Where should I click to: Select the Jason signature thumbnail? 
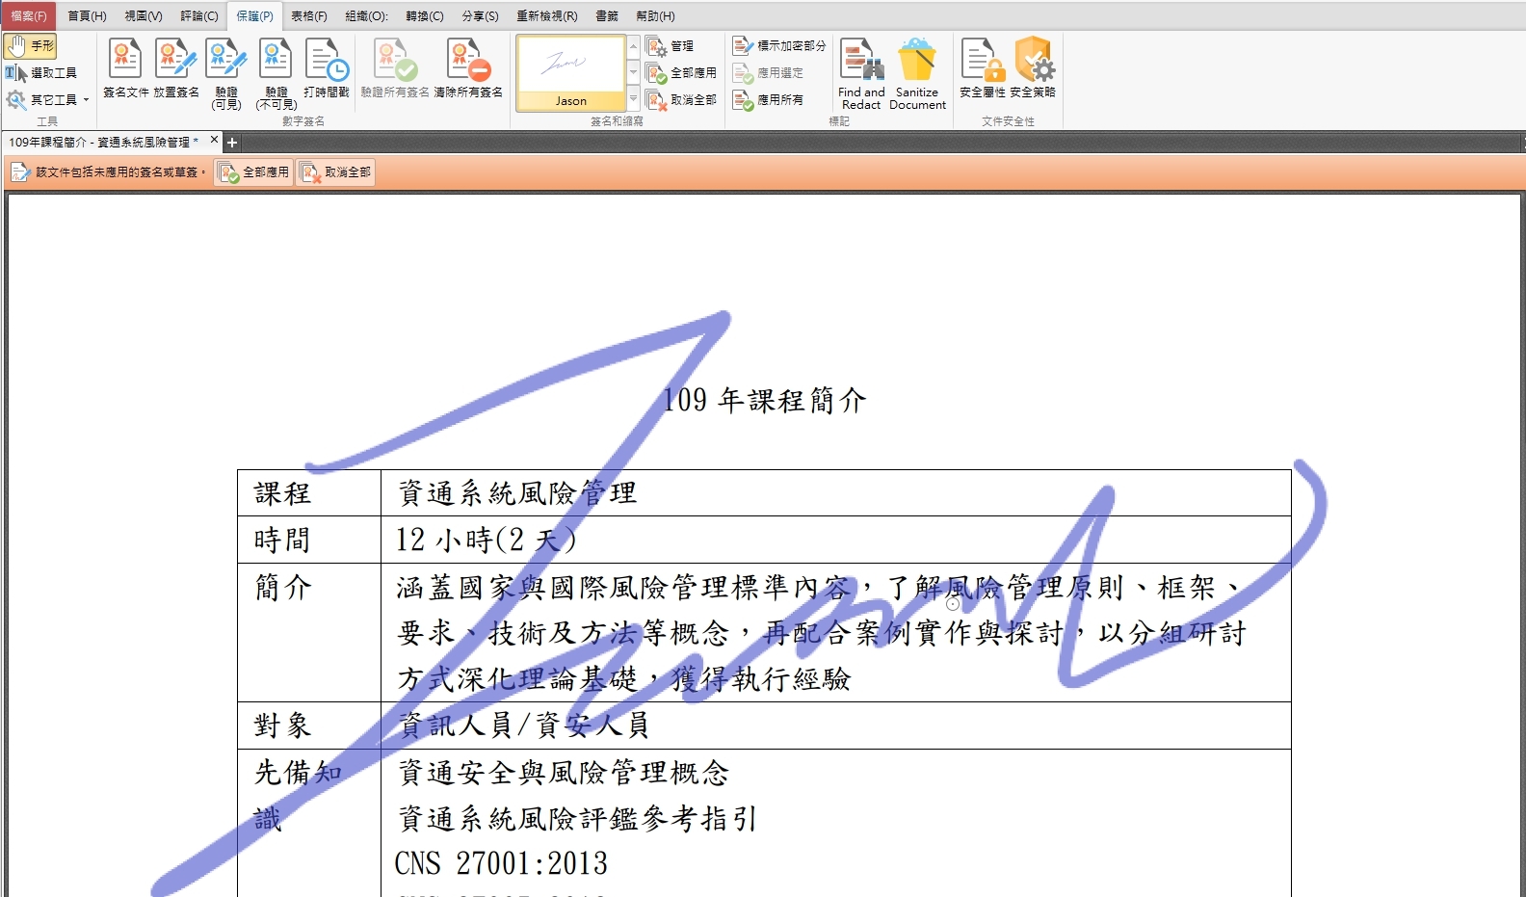570,72
